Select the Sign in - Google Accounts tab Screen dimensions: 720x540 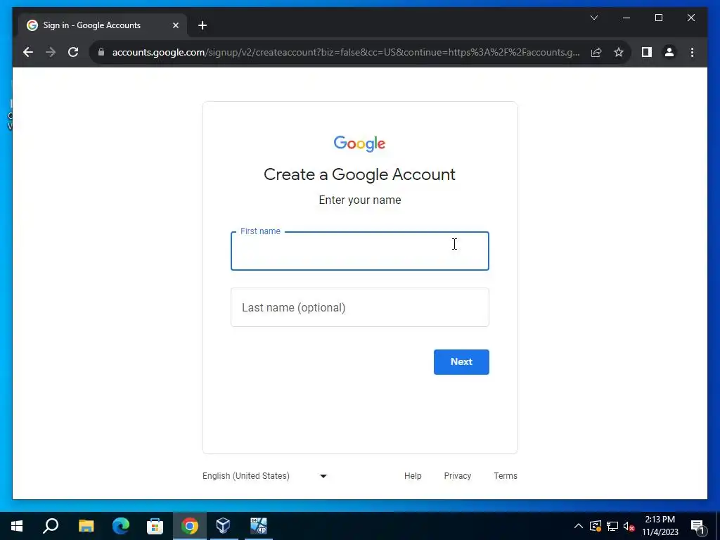coord(103,25)
